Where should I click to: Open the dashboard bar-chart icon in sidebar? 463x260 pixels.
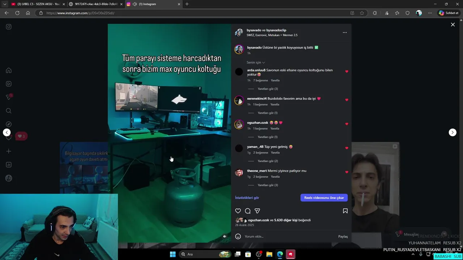coord(9,165)
